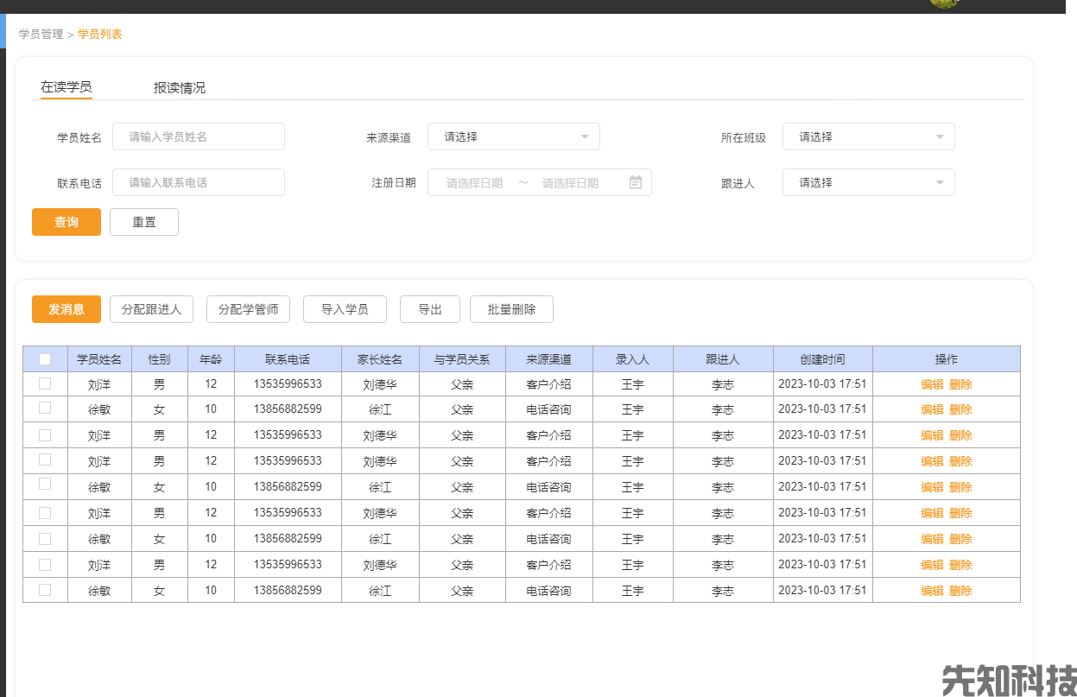Click the 跟进人 column header in table
This screenshot has height=697, width=1077.
[x=723, y=359]
